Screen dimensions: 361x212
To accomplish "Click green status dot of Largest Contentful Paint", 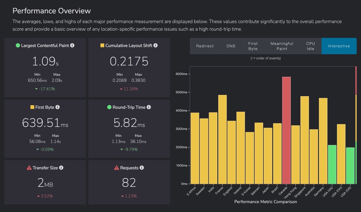I will [x=18, y=45].
